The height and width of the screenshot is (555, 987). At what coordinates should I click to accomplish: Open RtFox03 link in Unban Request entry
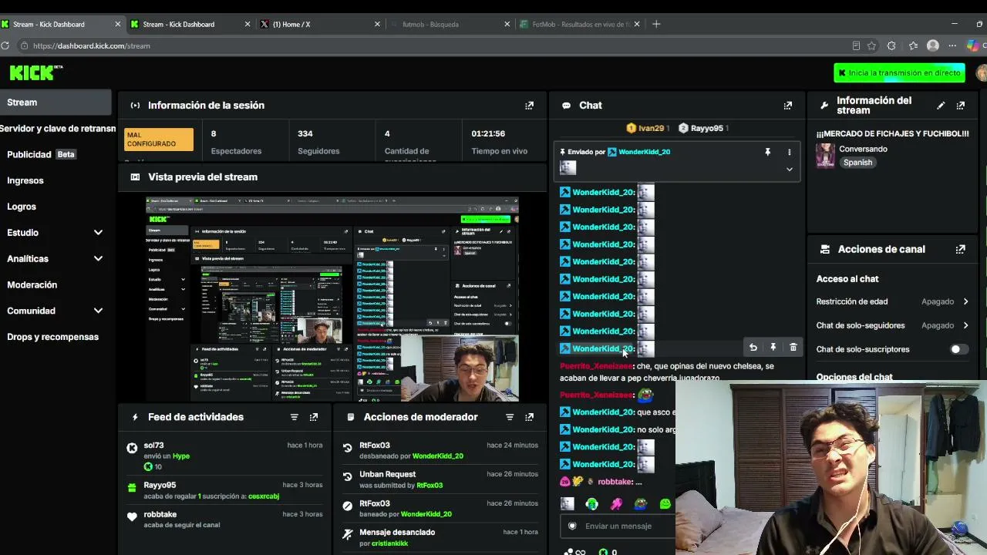coord(429,486)
